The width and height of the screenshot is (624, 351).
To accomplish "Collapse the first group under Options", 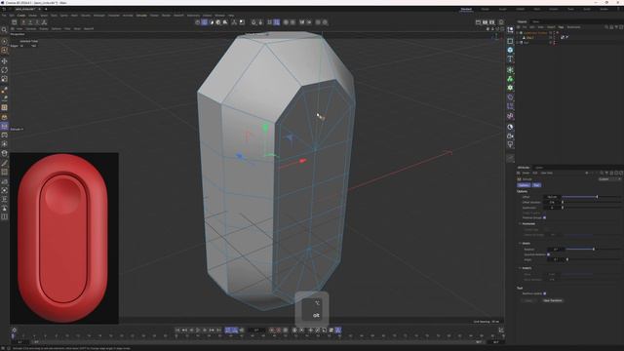I will tap(520, 223).
